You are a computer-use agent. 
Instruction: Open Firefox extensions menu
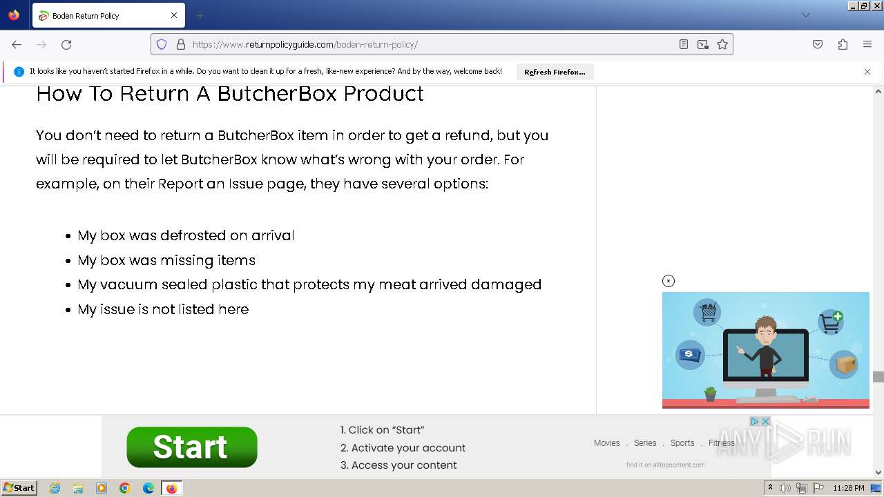tap(843, 44)
